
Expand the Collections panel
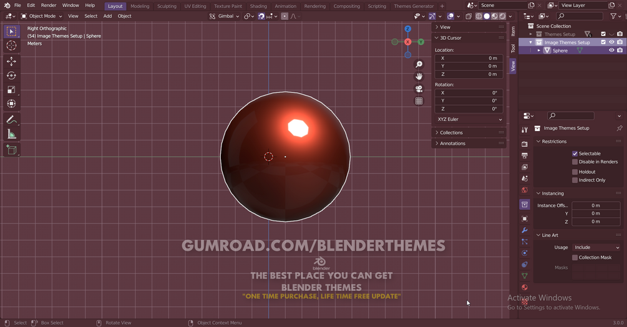[469, 133]
